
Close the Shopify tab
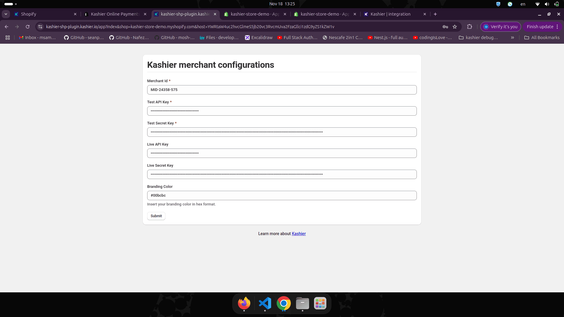tap(75, 14)
